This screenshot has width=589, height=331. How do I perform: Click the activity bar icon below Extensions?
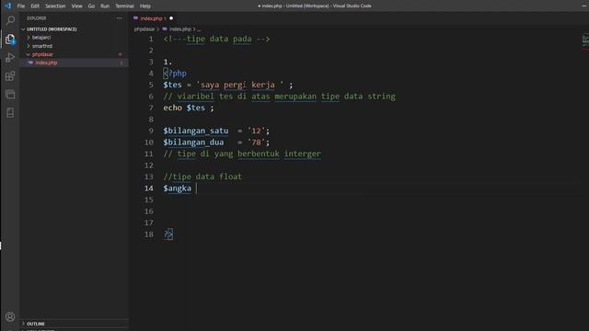[10, 94]
